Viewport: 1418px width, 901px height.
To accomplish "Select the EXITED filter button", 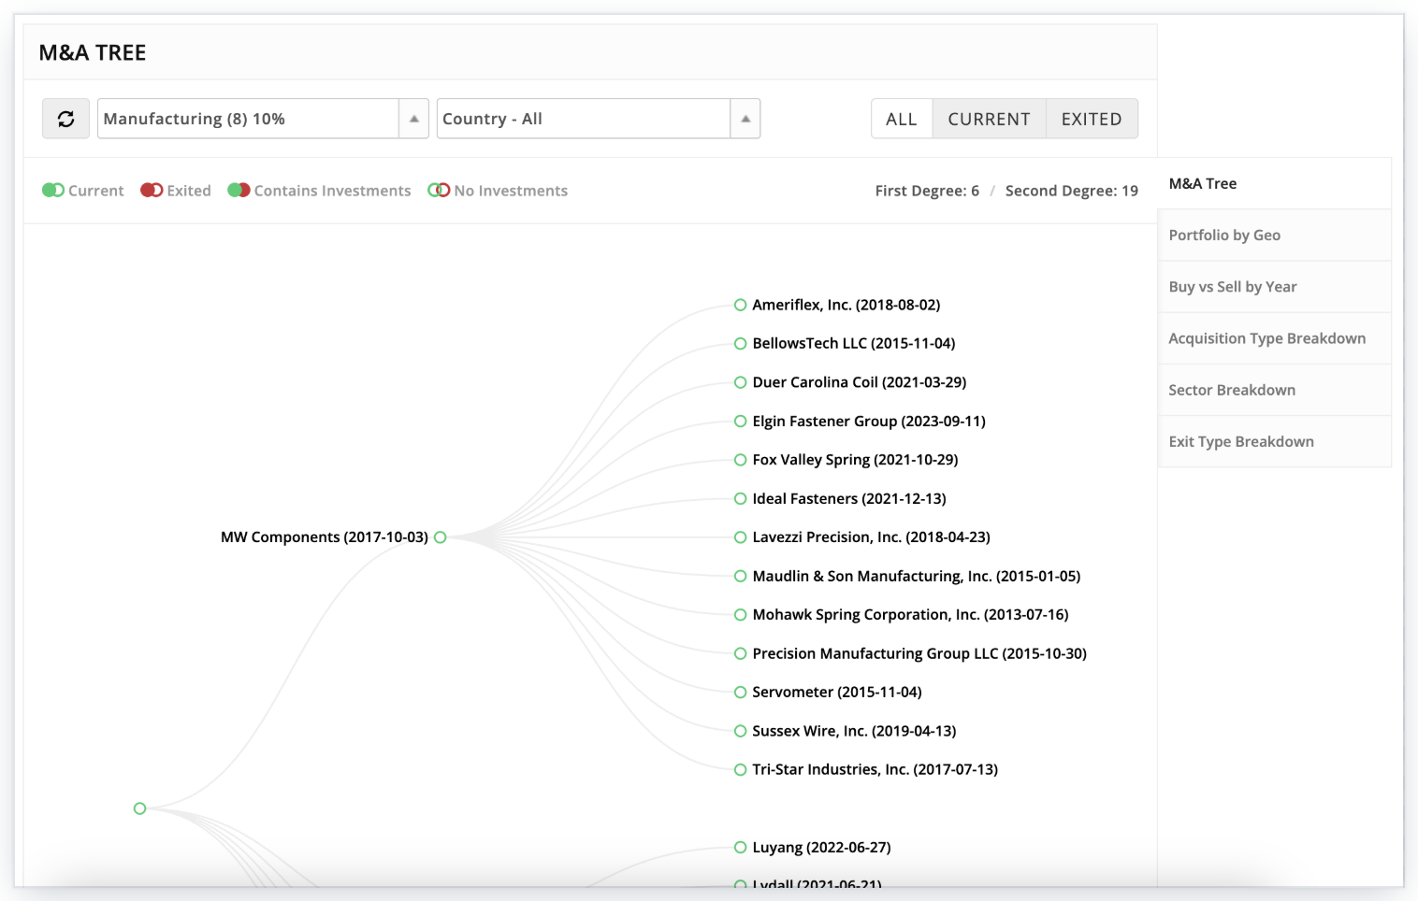I will pyautogui.click(x=1091, y=119).
